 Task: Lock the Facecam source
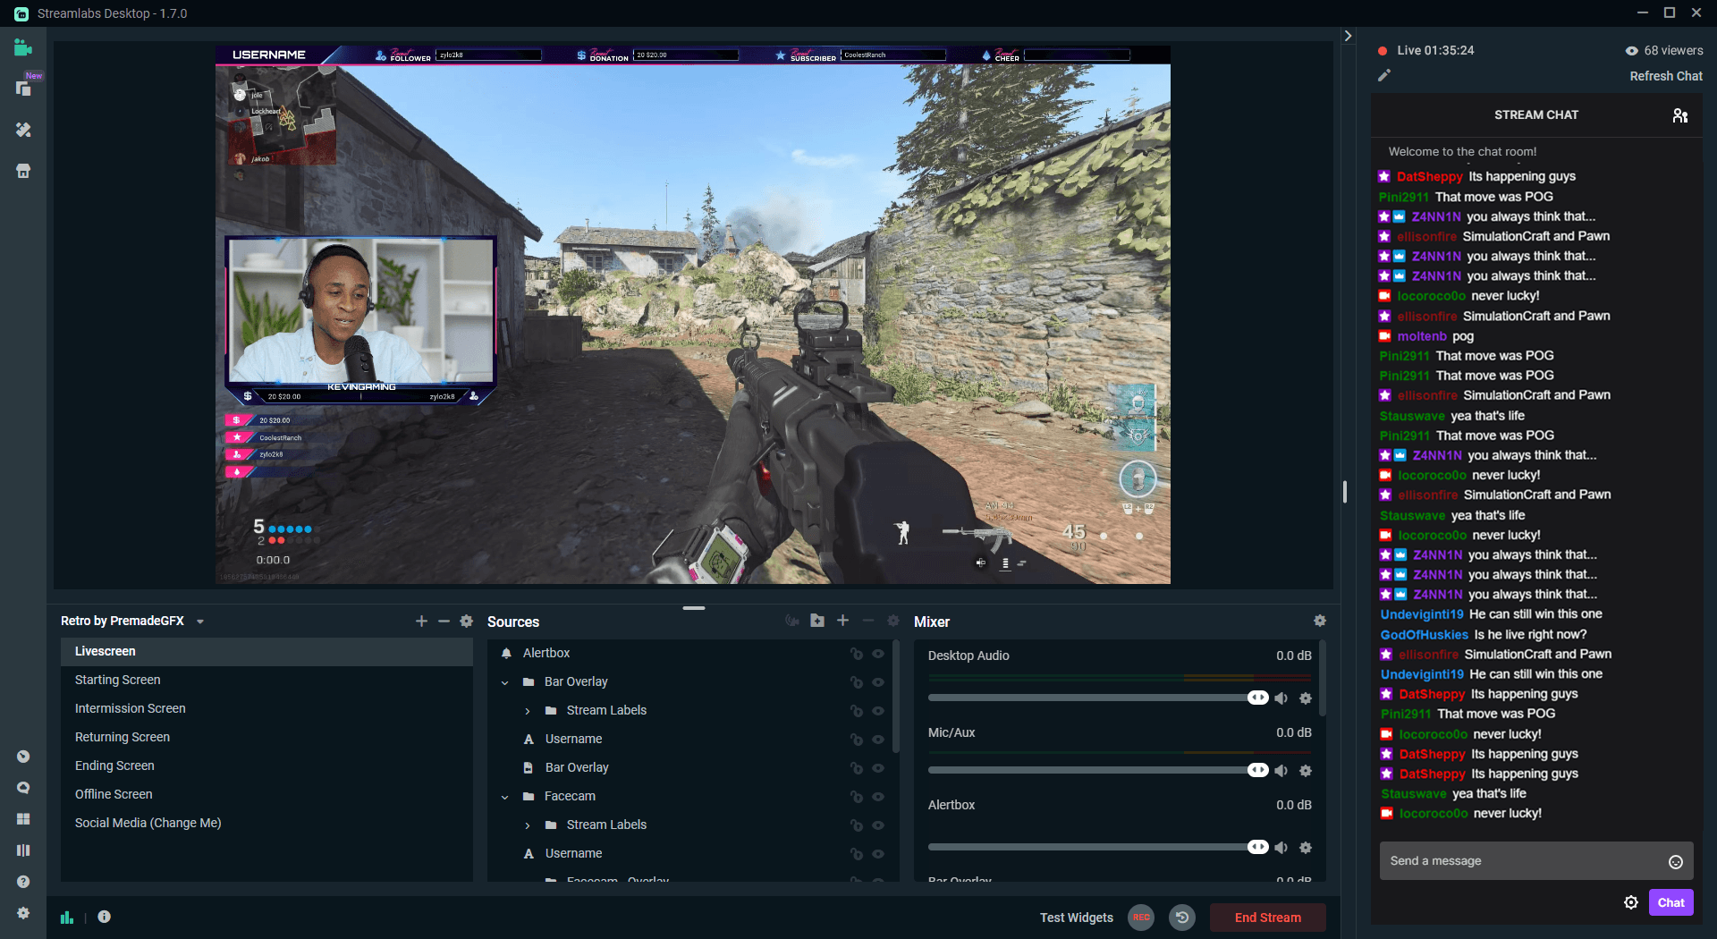858,797
